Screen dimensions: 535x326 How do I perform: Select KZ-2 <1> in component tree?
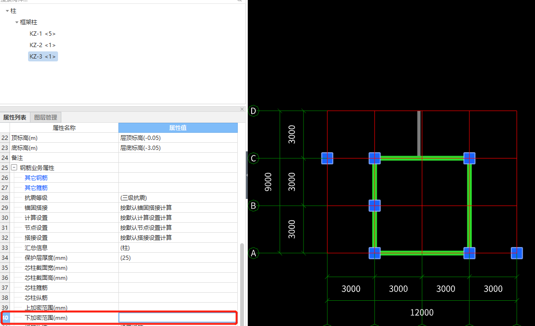click(43, 45)
